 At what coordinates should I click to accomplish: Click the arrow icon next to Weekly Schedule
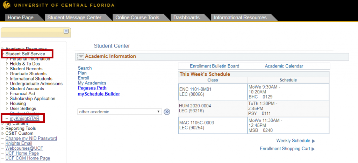coord(313,141)
